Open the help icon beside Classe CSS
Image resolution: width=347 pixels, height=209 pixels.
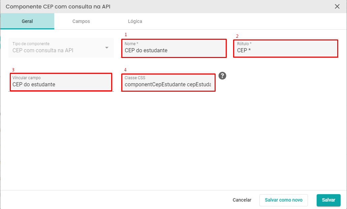(x=222, y=76)
